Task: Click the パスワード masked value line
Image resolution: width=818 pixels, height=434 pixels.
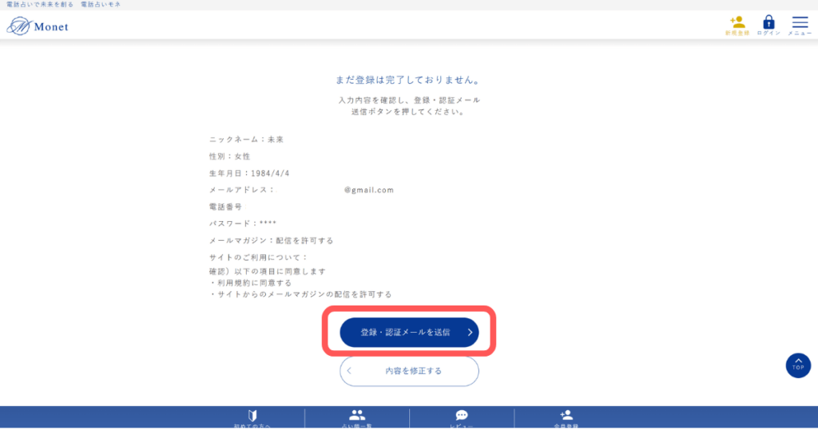Action: click(x=243, y=223)
